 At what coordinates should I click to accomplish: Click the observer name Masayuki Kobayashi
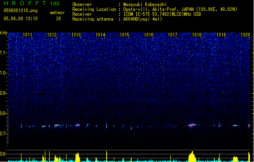coord(145,4)
